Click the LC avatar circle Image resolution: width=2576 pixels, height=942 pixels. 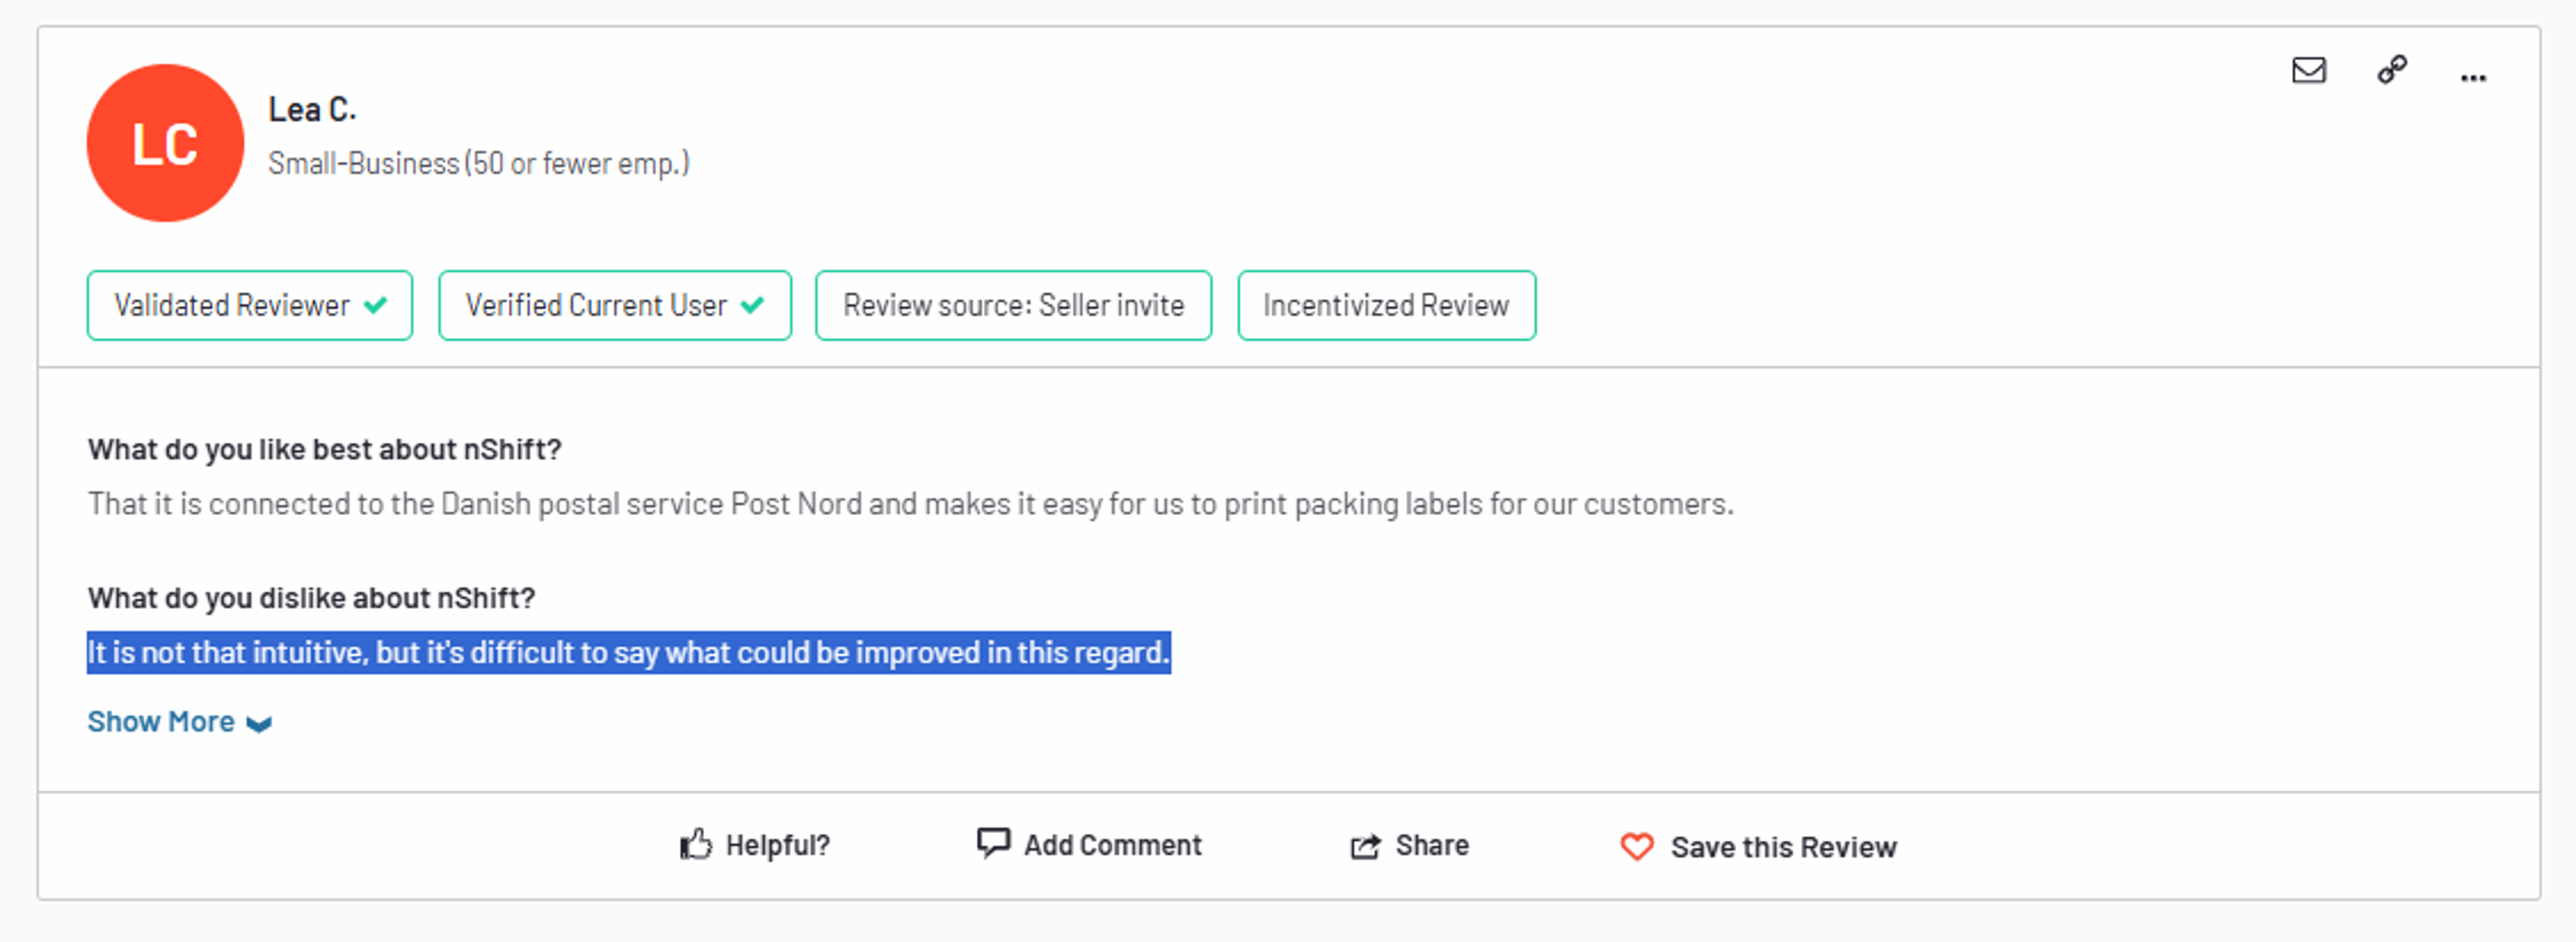(165, 143)
